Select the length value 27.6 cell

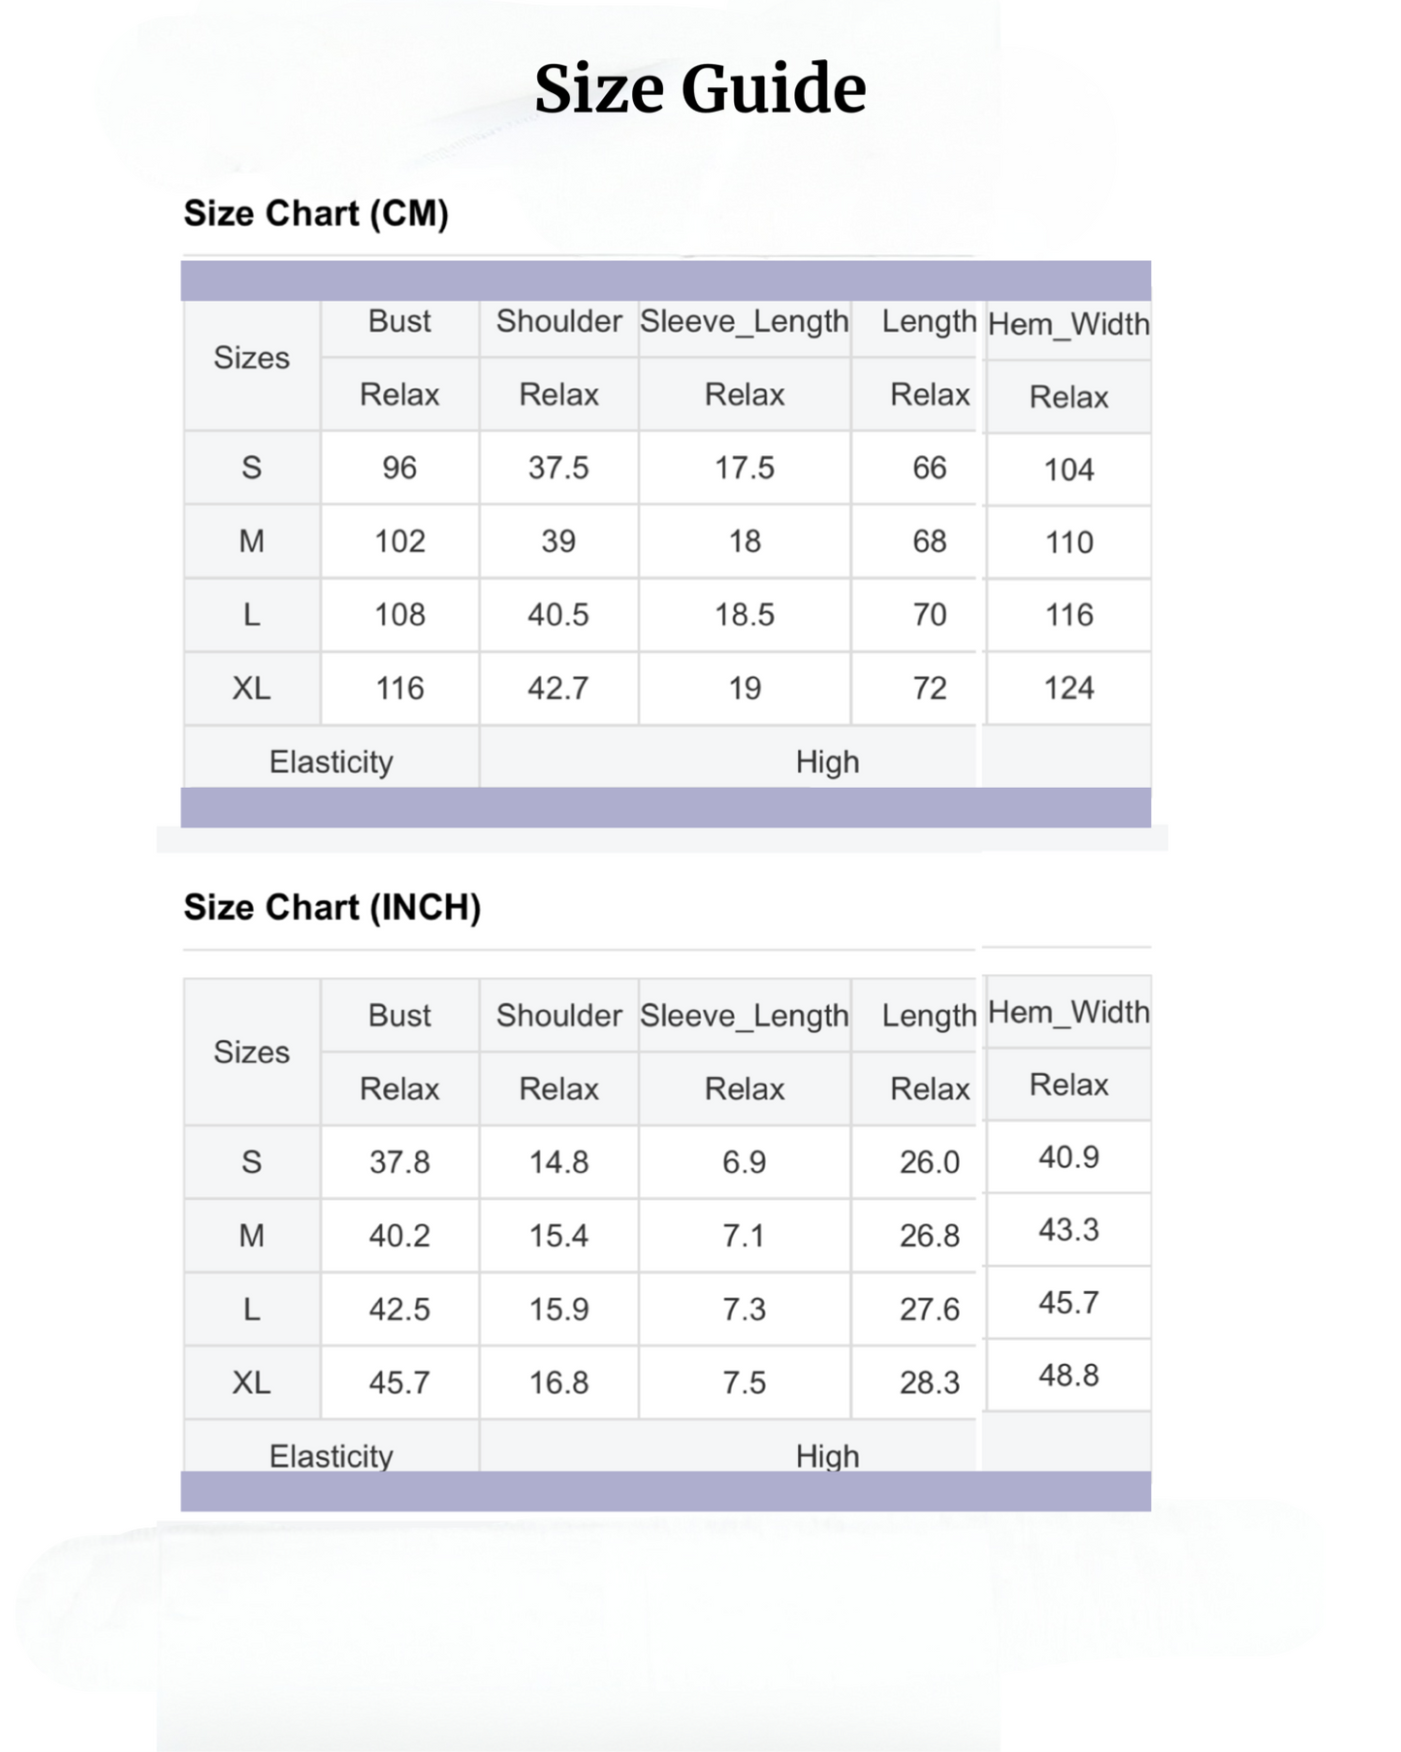pyautogui.click(x=929, y=1309)
